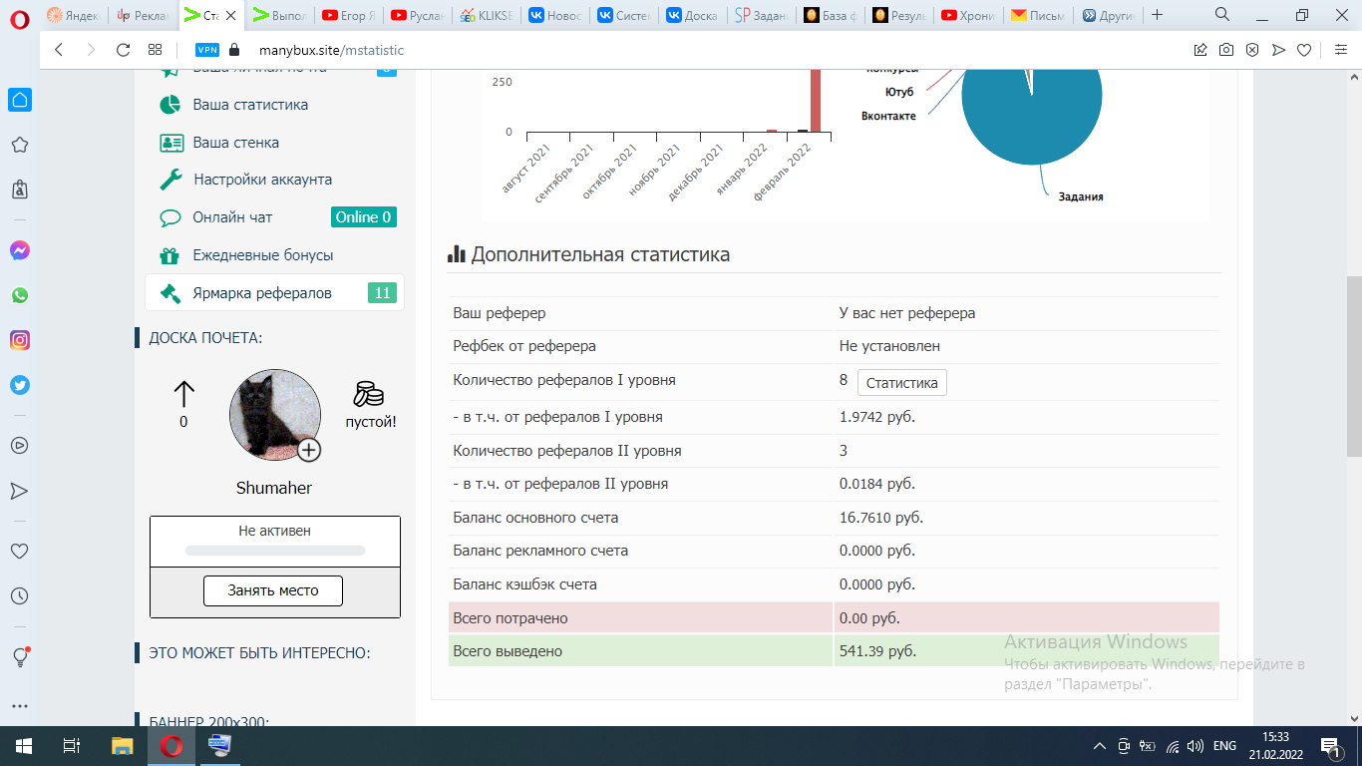
Task: Click the 16.7610 руб. balance value
Action: [881, 518]
